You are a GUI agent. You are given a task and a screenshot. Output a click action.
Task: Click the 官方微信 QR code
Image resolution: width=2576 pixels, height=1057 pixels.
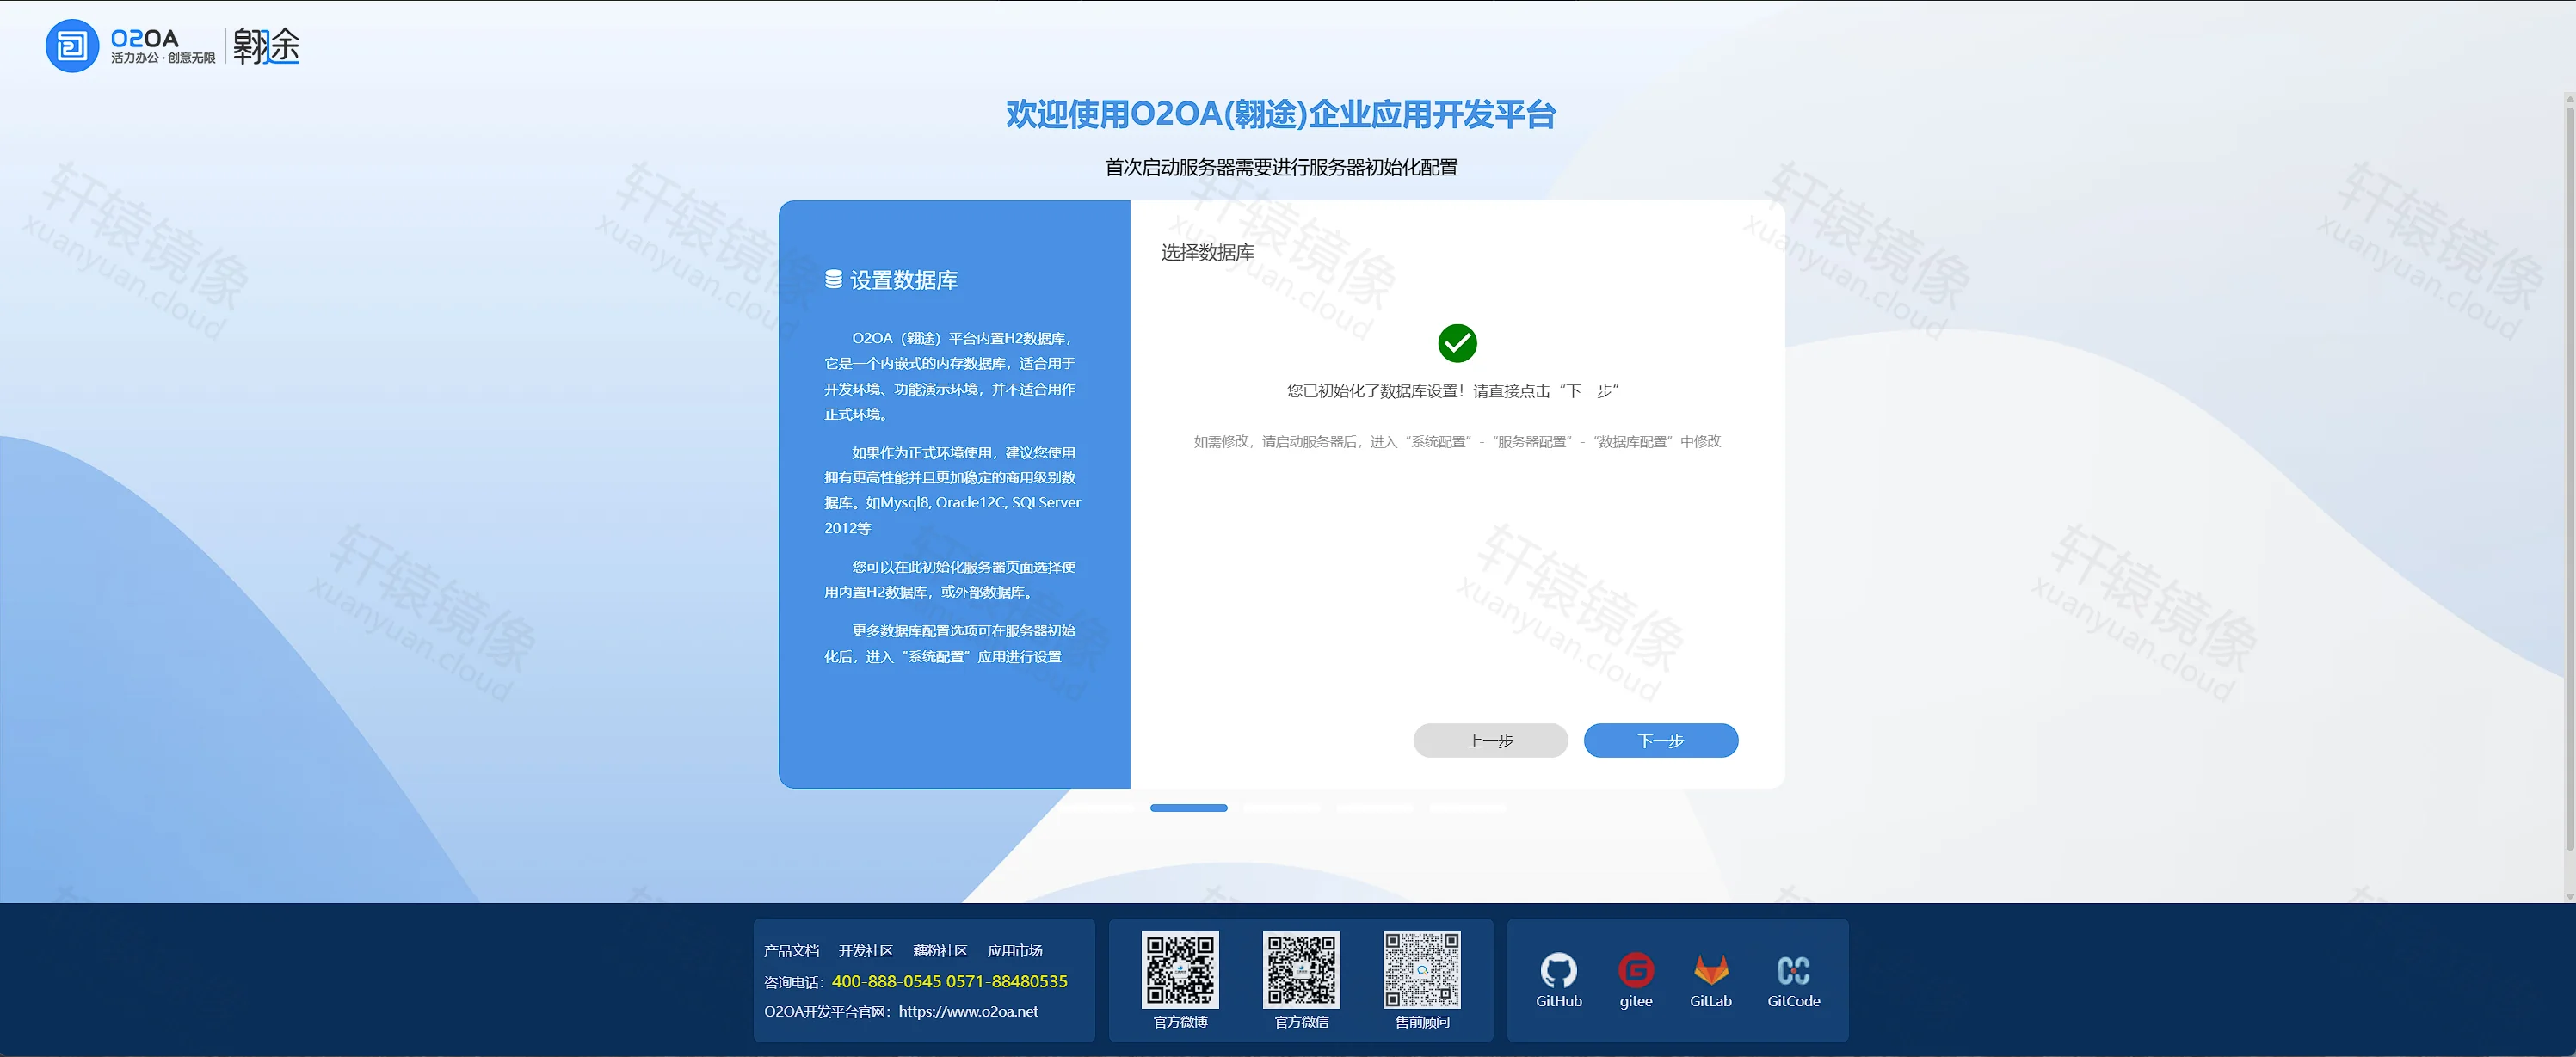click(x=1301, y=970)
